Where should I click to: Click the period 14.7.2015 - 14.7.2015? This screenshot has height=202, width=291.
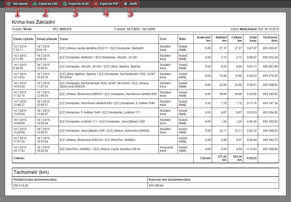point(141,29)
